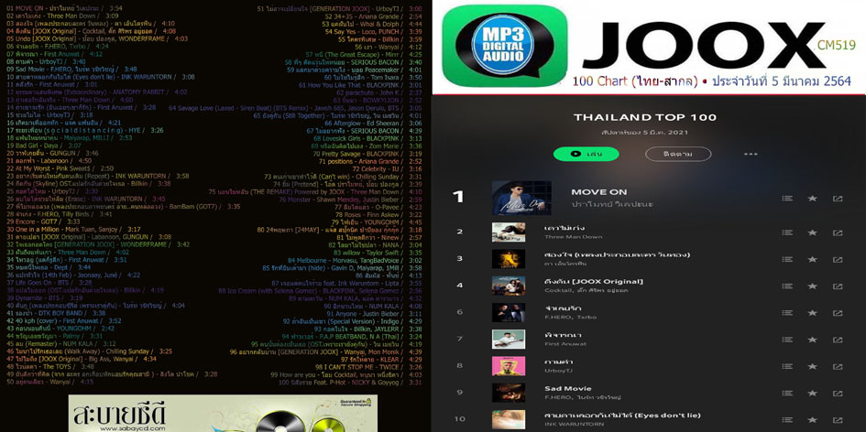Share the INK WARUNTORN track 10
This screenshot has width=866, height=432.
(838, 420)
